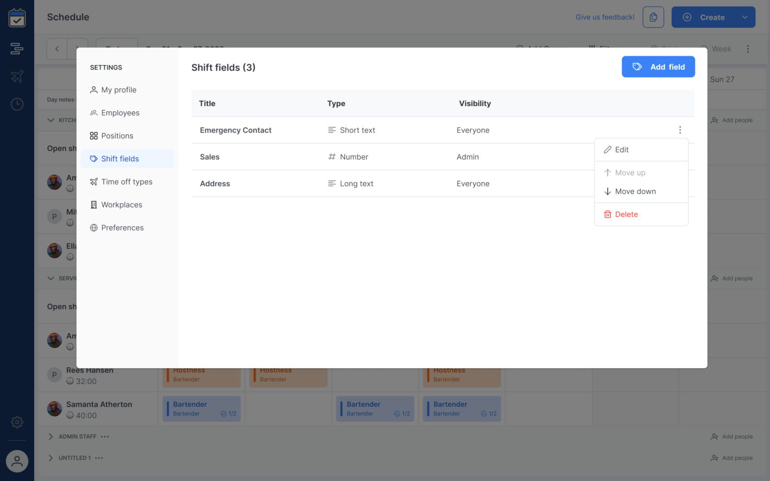Open the time clock icon in sidebar
This screenshot has height=481, width=770.
tap(17, 104)
